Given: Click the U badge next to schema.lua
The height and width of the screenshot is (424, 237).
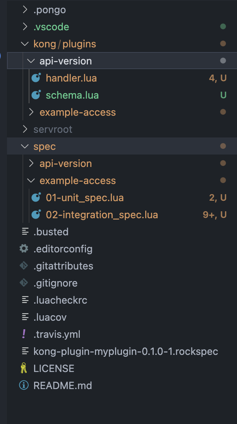Looking at the screenshot, I should (224, 95).
